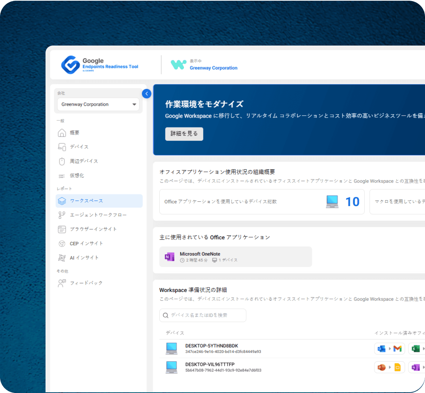Image resolution: width=425 pixels, height=393 pixels.
Task: Click the Google Endpoints Readiness Tool logo
Action: [x=99, y=65]
